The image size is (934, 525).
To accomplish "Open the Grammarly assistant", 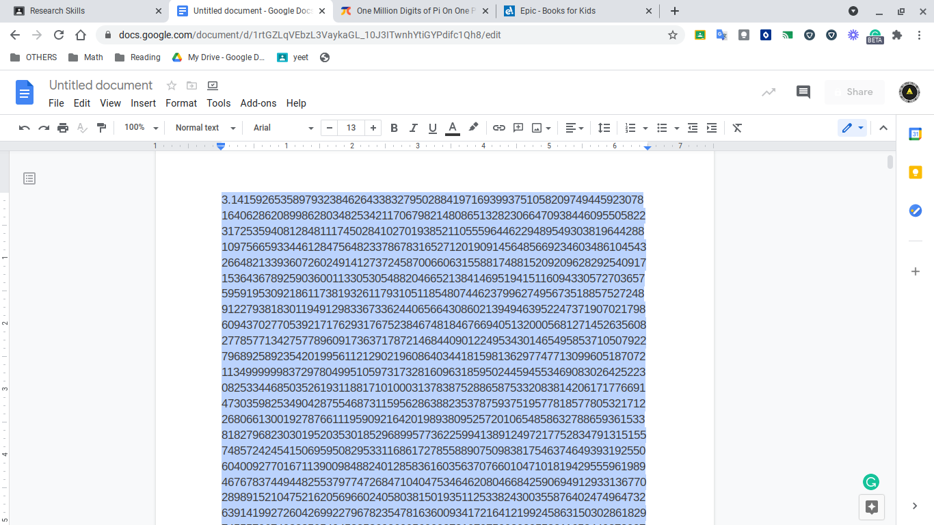I will (x=870, y=482).
